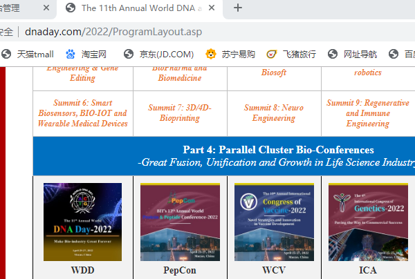The image size is (415, 279).
Task: Open Summit 7 3D/4D-Bioprinting link
Action: coord(180,113)
